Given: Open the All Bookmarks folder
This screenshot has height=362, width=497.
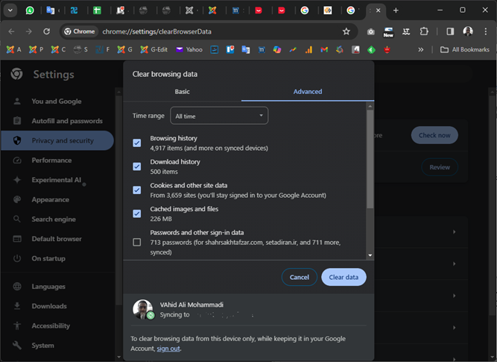Looking at the screenshot, I should (x=465, y=49).
